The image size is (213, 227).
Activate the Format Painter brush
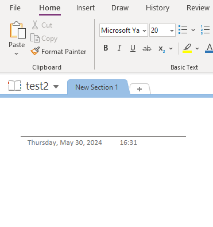pos(59,51)
